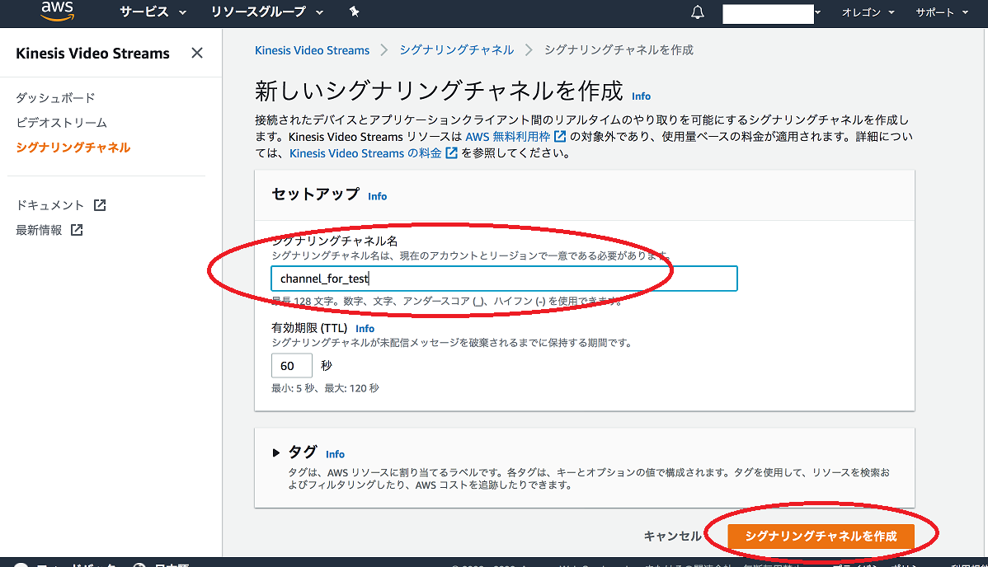The width and height of the screenshot is (988, 567).
Task: Open the account name dropdown
Action: (x=772, y=13)
